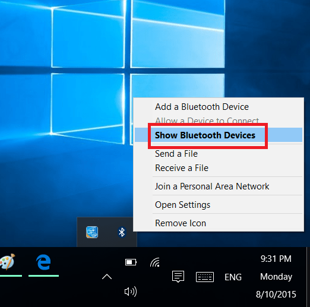This screenshot has height=307, width=310.
Task: Open the Paint app on the taskbar
Action: pos(8,262)
